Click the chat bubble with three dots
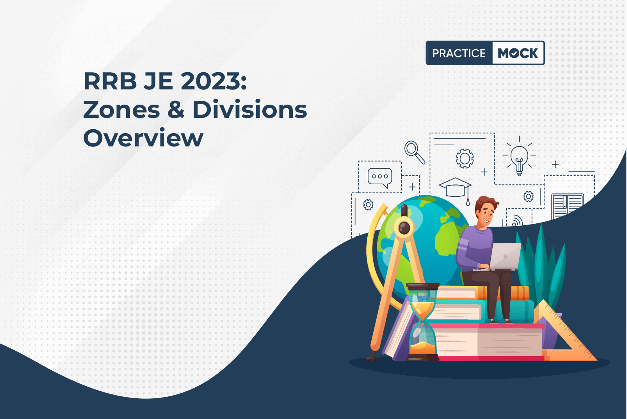 coord(380,177)
